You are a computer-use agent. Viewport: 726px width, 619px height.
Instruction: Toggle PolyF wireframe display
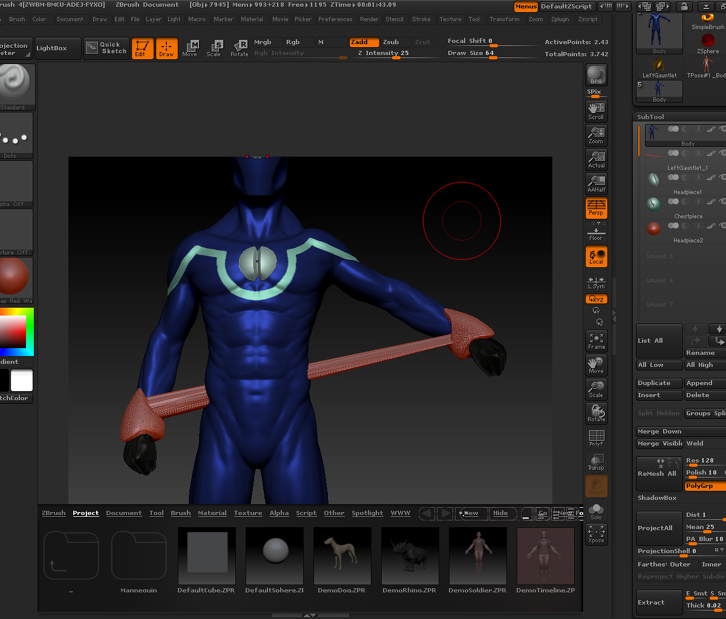click(597, 438)
